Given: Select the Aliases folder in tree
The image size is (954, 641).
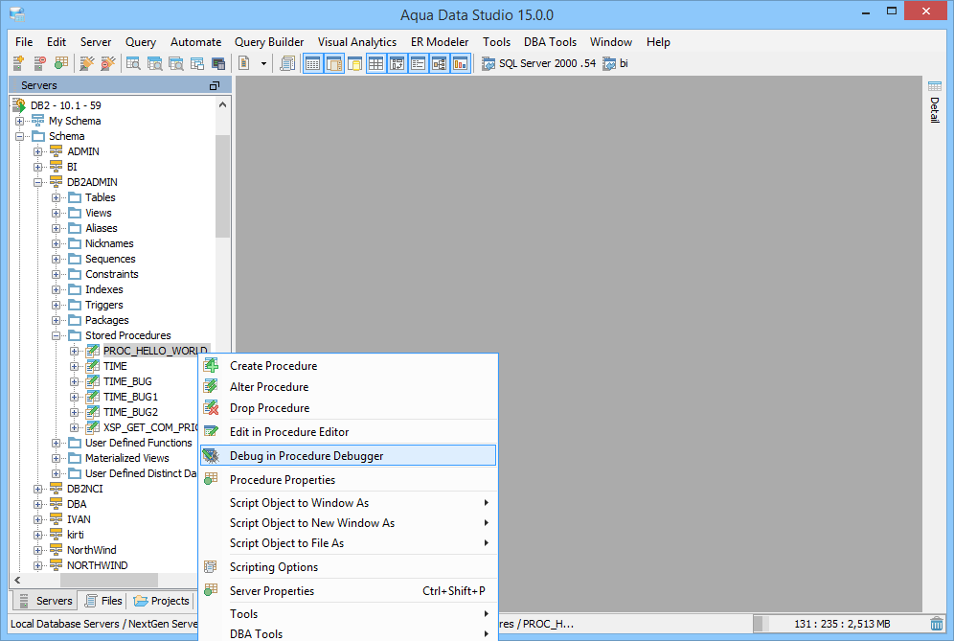Looking at the screenshot, I should click(x=101, y=228).
